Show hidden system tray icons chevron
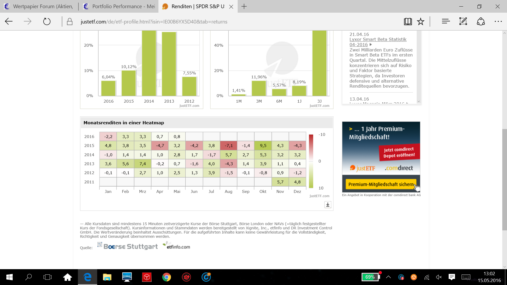The image size is (507, 285). (x=388, y=277)
